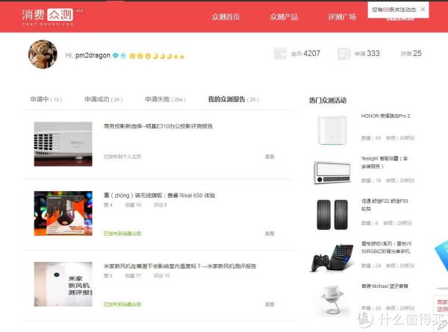
Task: Open the F22 F50 轮胎 activity title
Action: tap(385, 204)
